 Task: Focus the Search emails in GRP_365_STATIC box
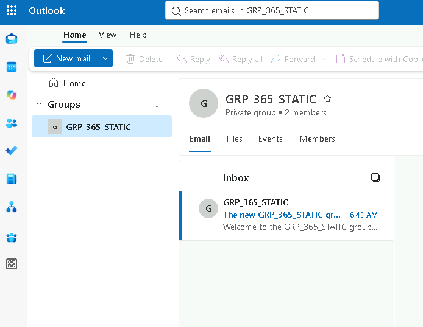coord(272,10)
